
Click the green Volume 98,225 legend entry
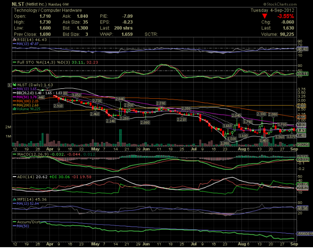[x=28, y=109]
